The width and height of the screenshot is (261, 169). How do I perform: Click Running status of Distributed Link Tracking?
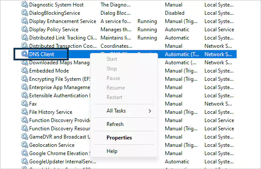(x=147, y=38)
